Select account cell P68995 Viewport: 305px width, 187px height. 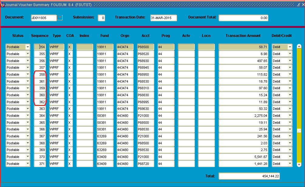(145, 102)
